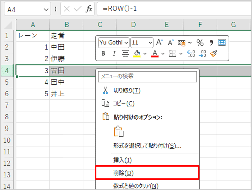Choose コピー(C) from context menu
Screen dimensions: 252x190
(x=147, y=103)
